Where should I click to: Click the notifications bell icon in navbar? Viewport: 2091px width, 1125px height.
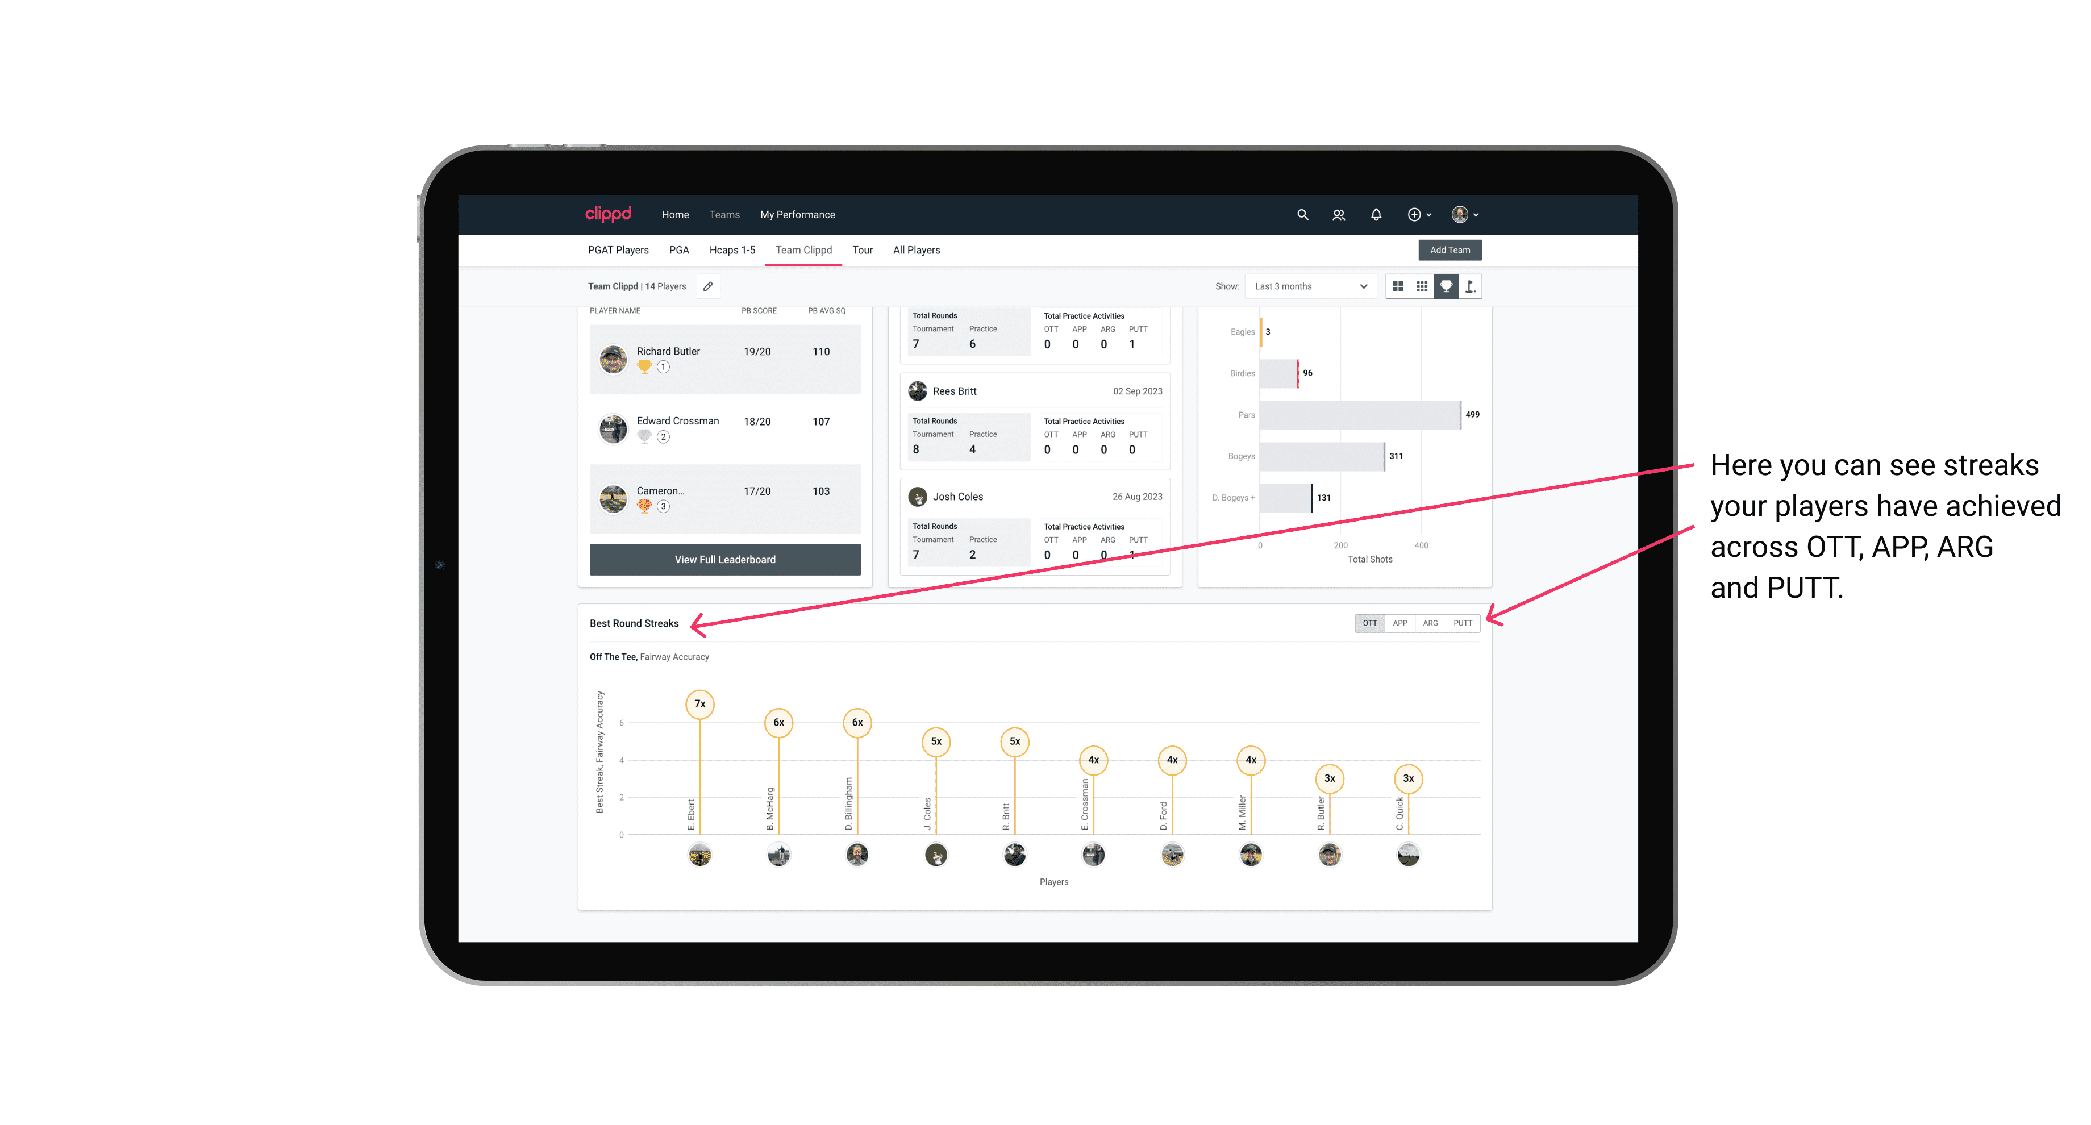click(x=1374, y=215)
